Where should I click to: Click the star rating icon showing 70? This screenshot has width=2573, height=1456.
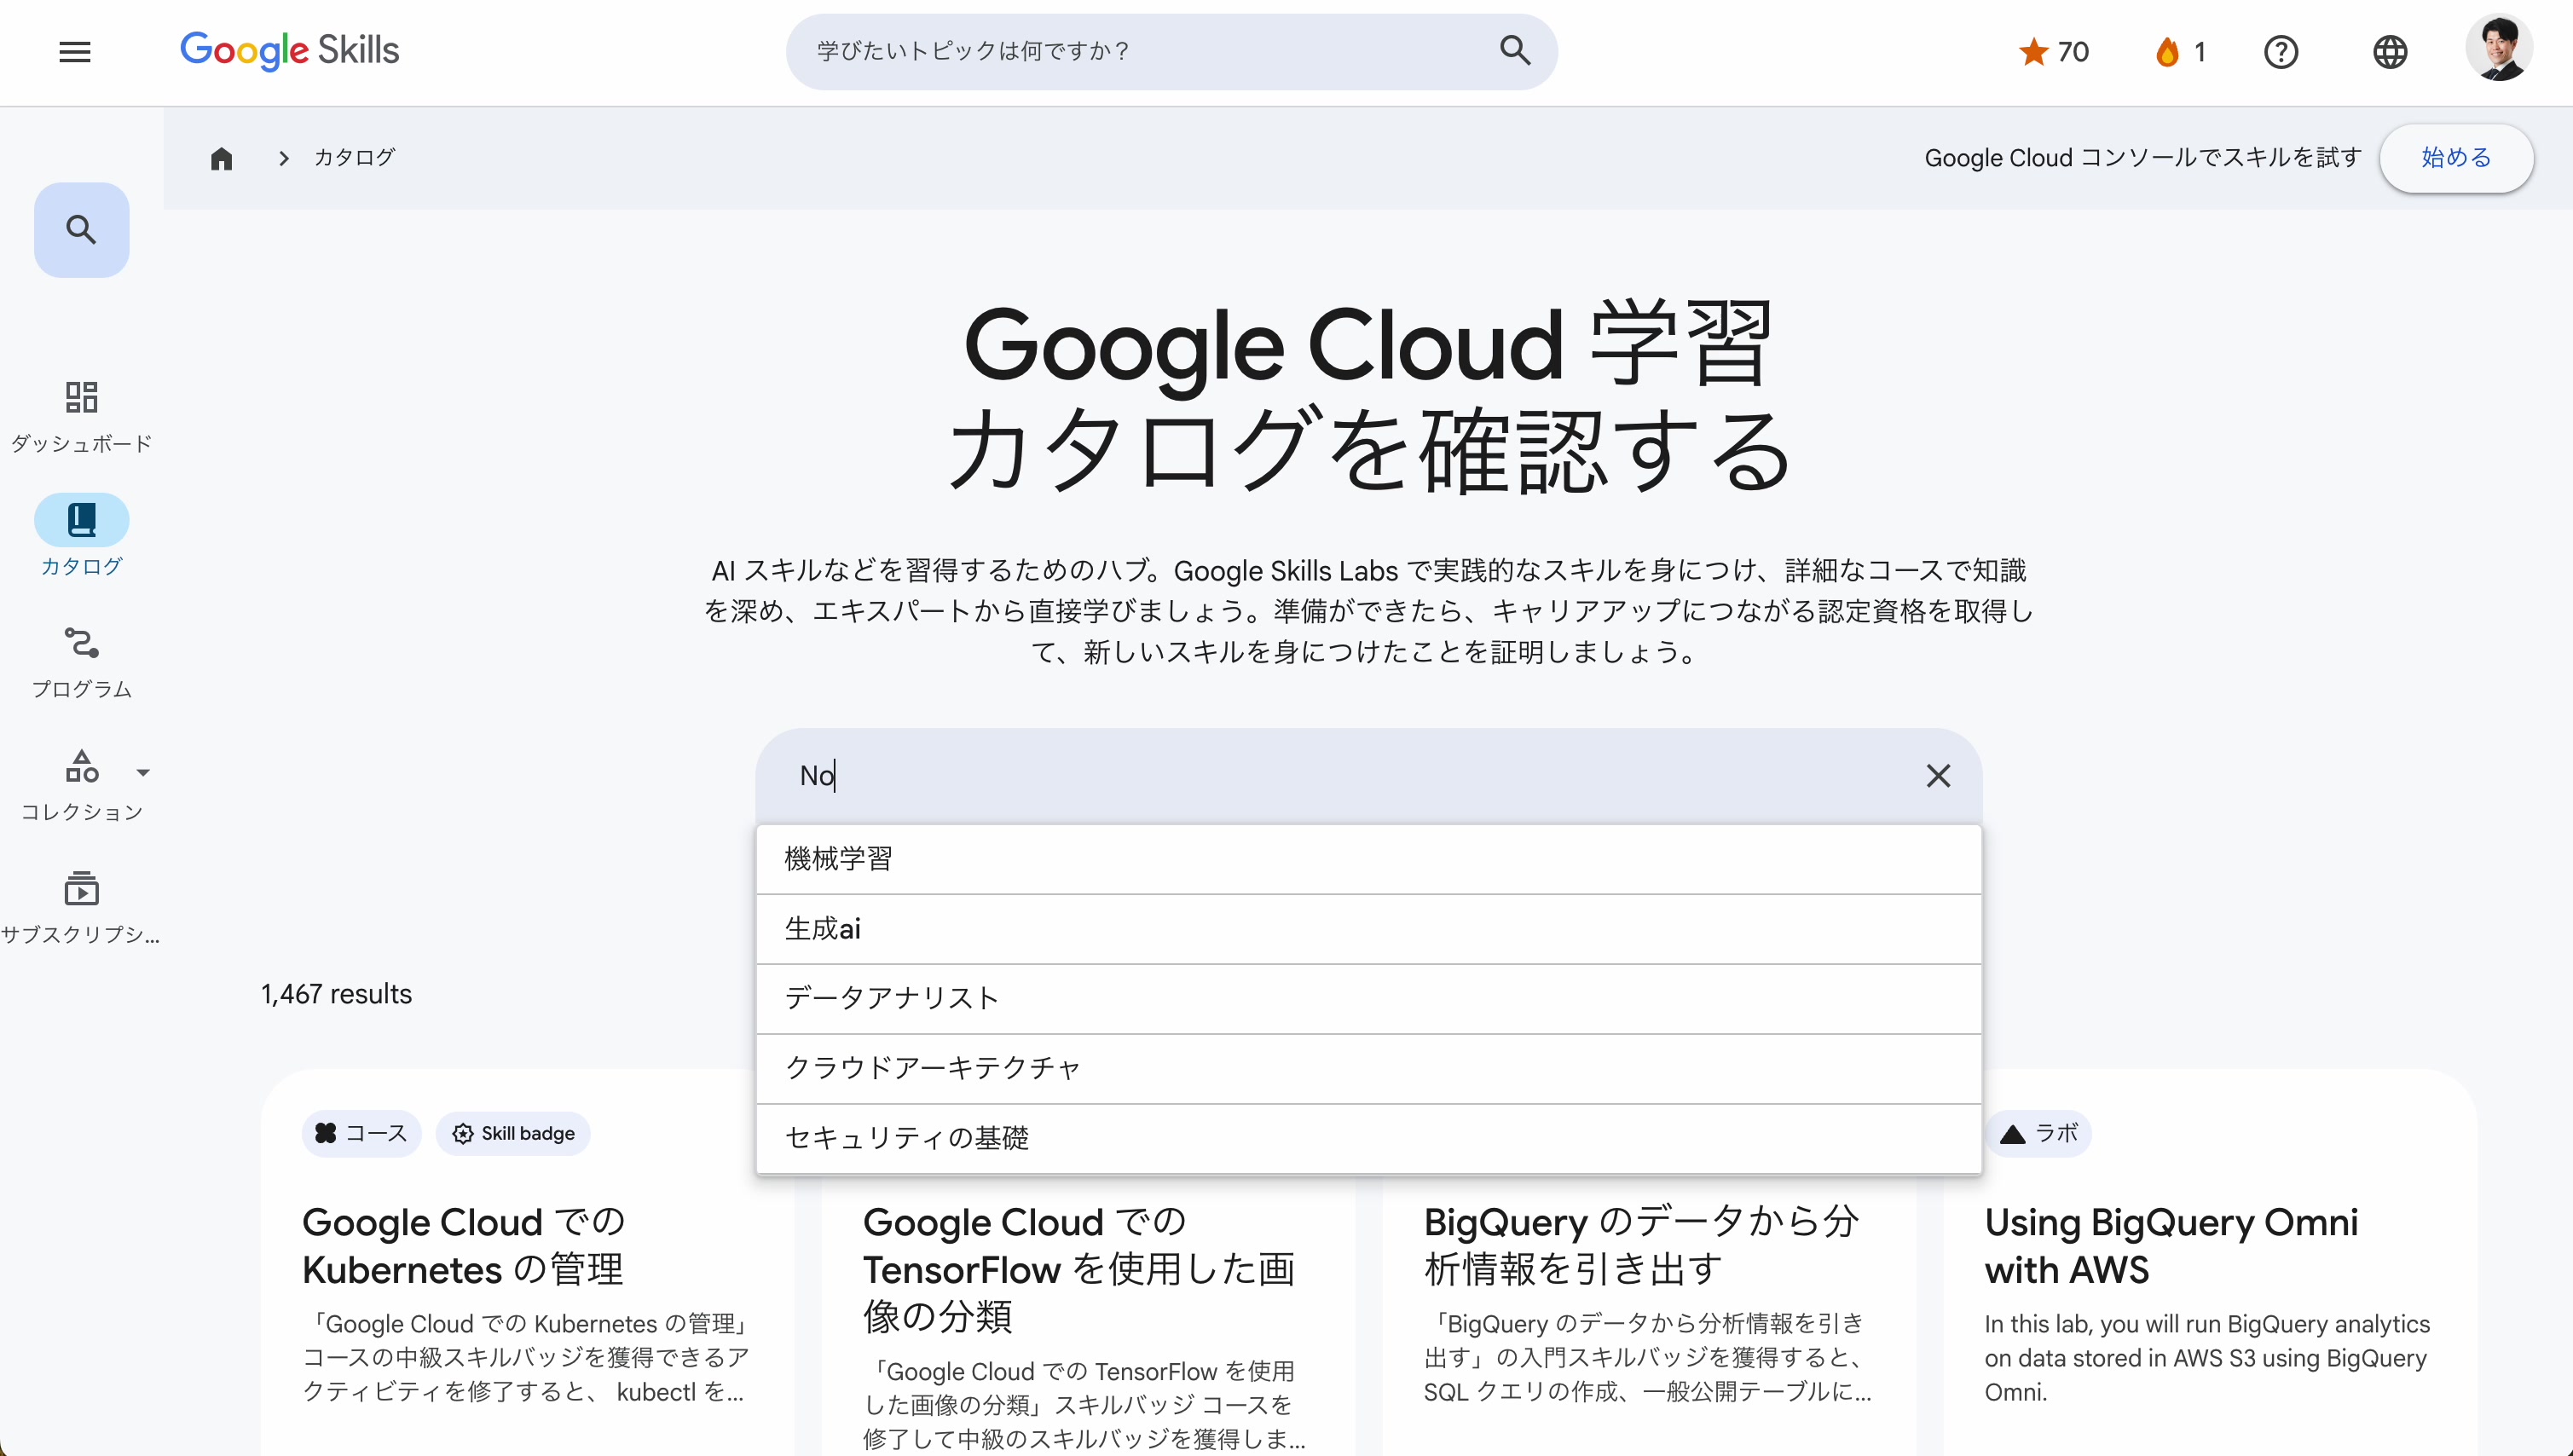point(2036,51)
